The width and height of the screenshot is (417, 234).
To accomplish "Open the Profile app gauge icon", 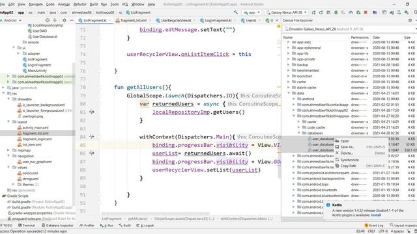I will click(x=351, y=12).
